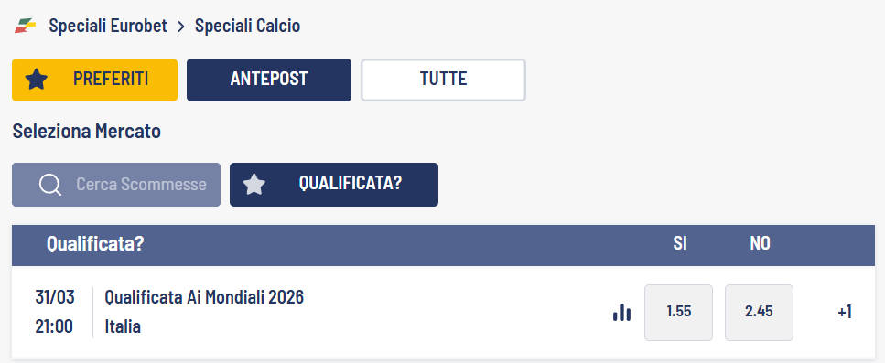The image size is (885, 363).
Task: Click the Eurobet flag logo icon
Action: (26, 26)
